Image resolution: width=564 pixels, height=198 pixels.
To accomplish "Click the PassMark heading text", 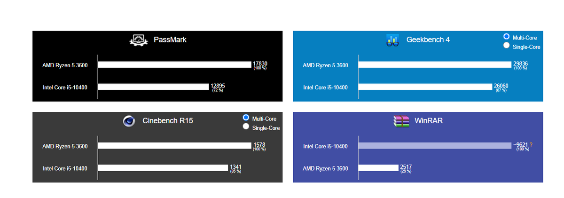I will (170, 40).
